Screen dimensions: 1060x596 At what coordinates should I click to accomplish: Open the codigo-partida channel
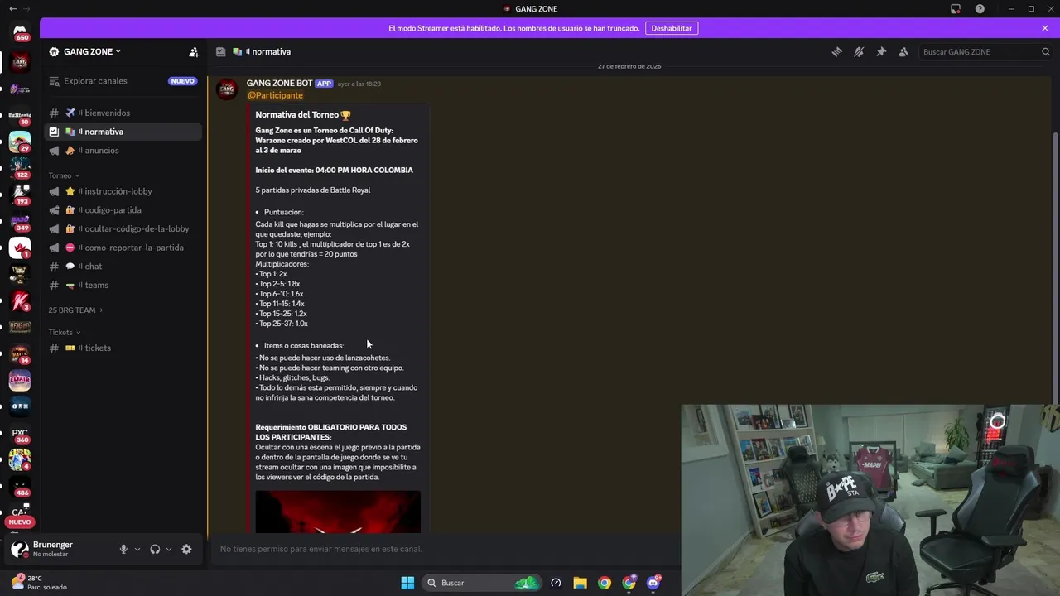point(123,210)
